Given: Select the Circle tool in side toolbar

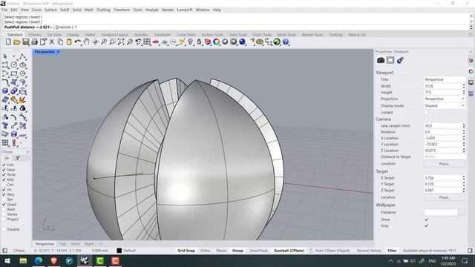Looking at the screenshot, I should (14, 65).
